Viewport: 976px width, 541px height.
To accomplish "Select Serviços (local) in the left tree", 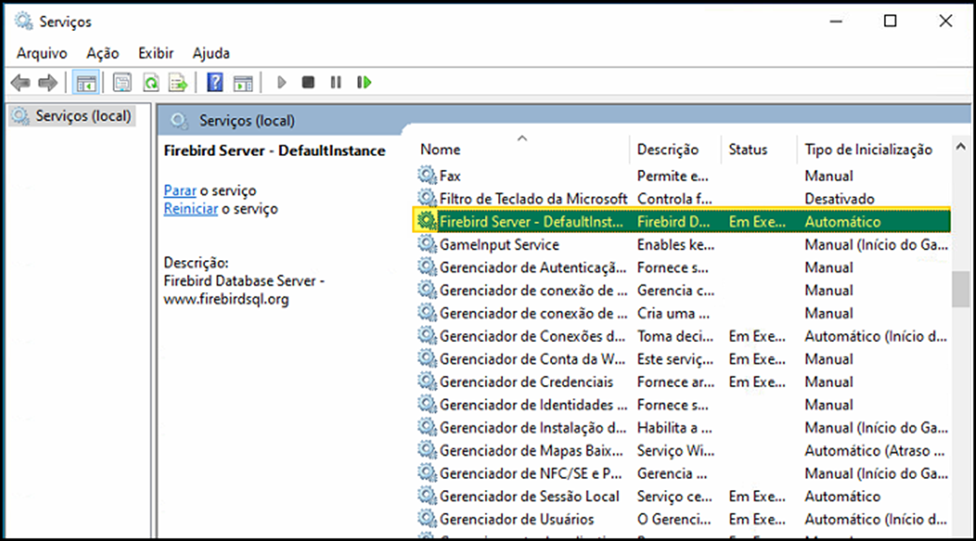I will (72, 116).
